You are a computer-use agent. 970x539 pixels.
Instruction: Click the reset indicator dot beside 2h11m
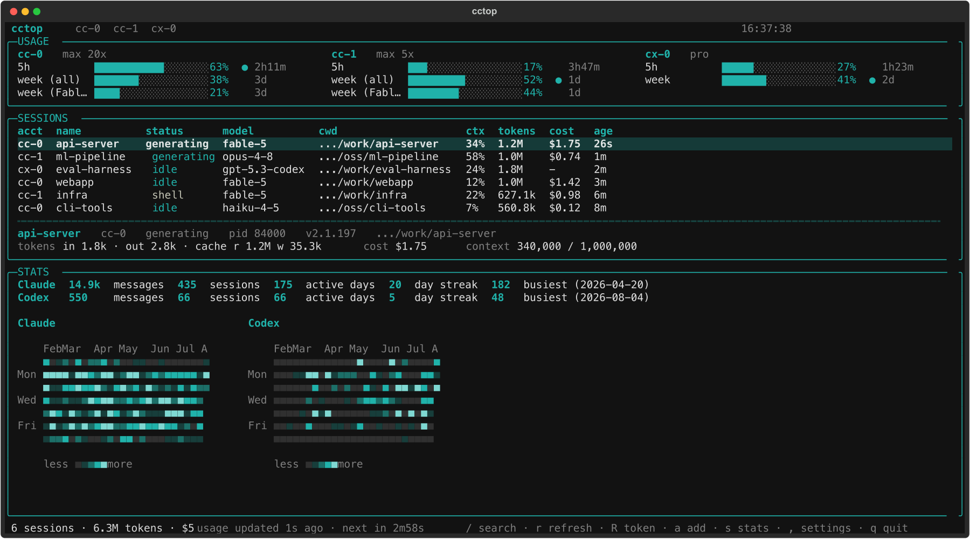point(245,67)
